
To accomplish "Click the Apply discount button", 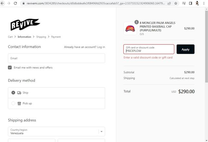I will click(186, 49).
